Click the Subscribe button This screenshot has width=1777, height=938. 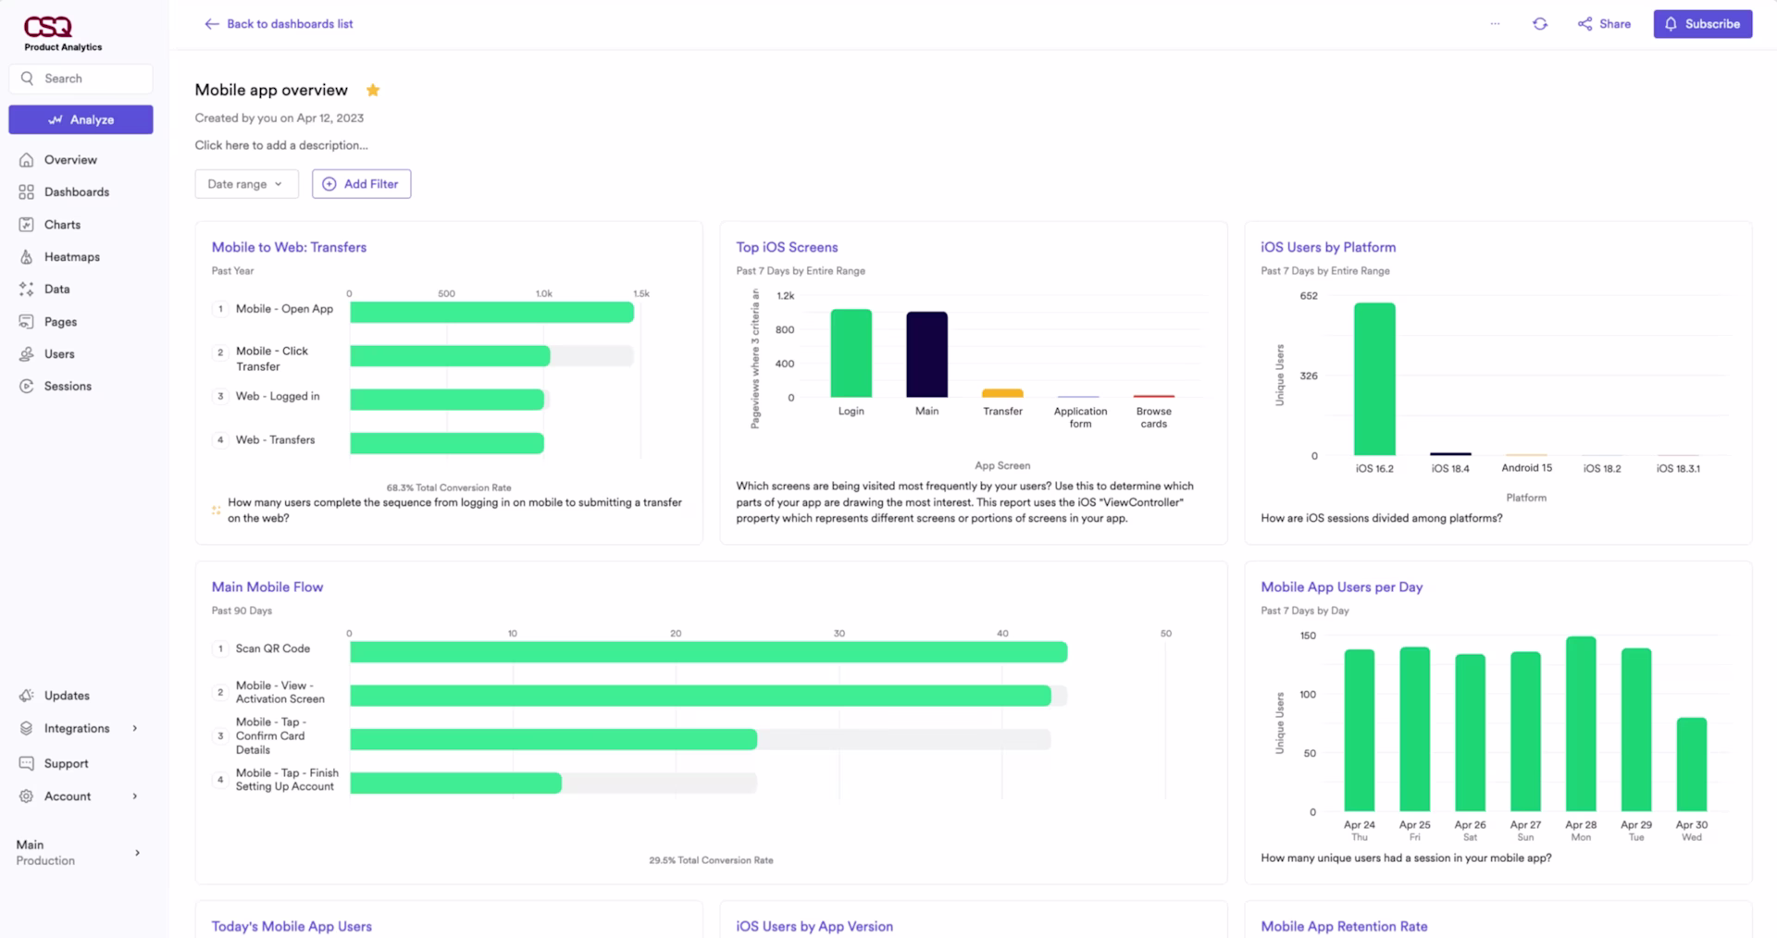(x=1702, y=23)
